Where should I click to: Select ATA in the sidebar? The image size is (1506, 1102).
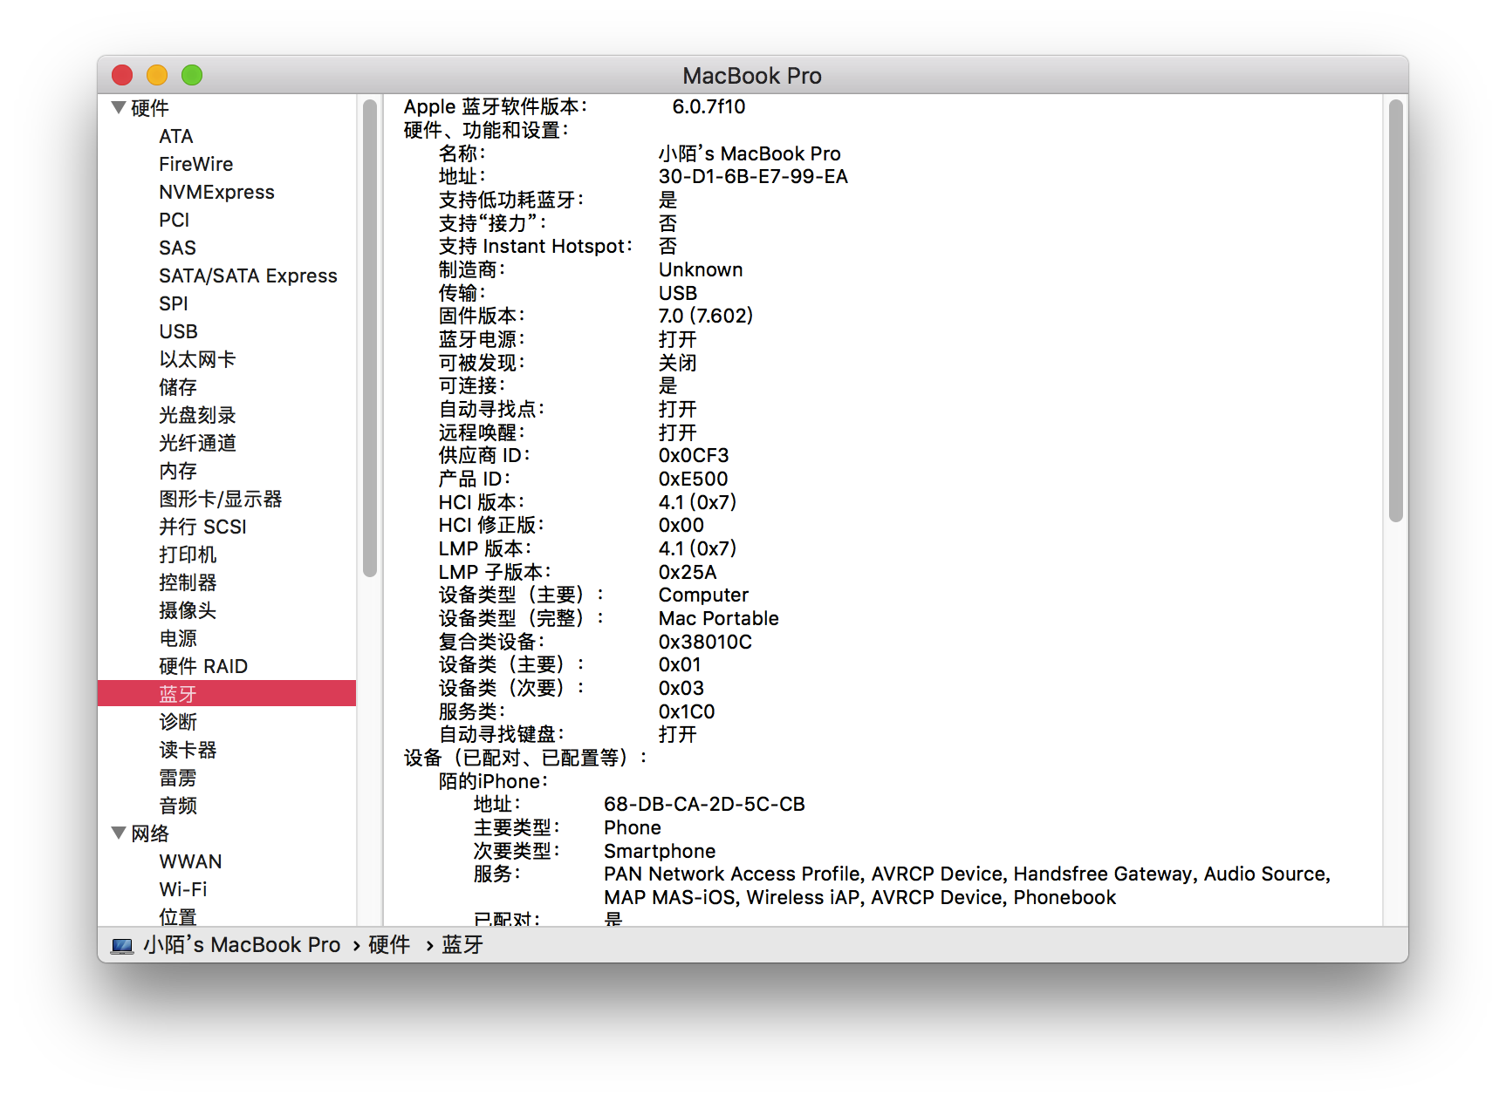176,136
